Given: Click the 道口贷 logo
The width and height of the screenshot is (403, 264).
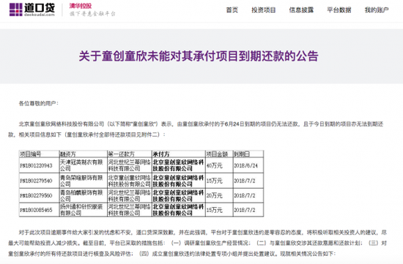Looking at the screenshot, I should point(32,10).
